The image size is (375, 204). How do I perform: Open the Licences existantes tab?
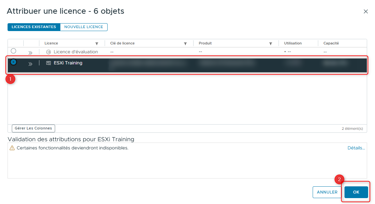34,27
